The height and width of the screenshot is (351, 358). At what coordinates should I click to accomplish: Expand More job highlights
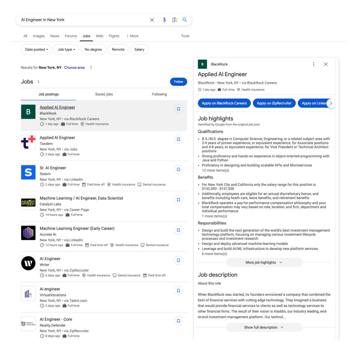point(264,263)
